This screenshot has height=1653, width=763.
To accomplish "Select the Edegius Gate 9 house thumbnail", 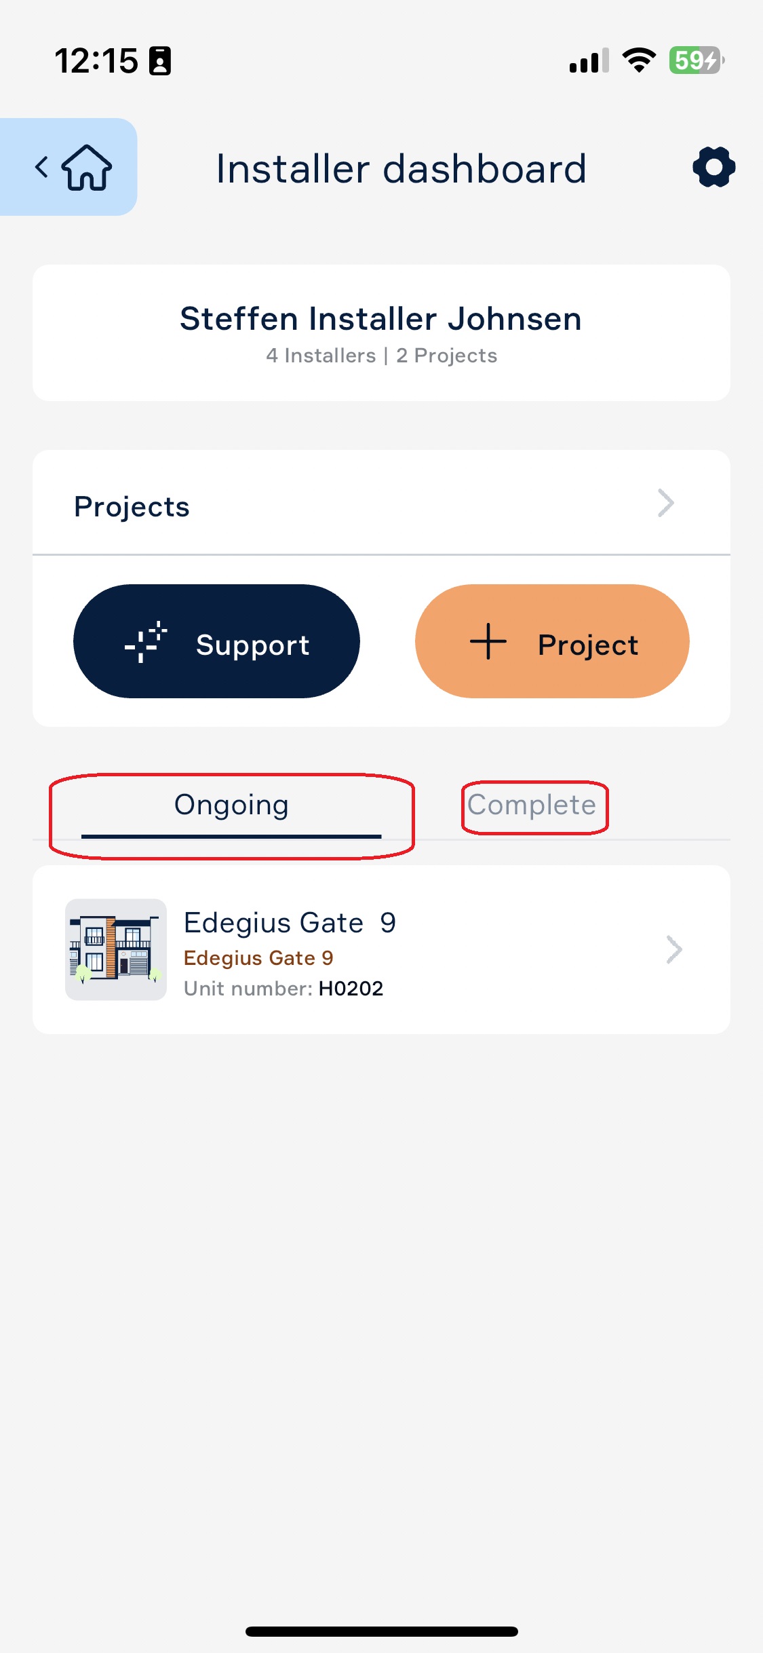I will tap(116, 949).
